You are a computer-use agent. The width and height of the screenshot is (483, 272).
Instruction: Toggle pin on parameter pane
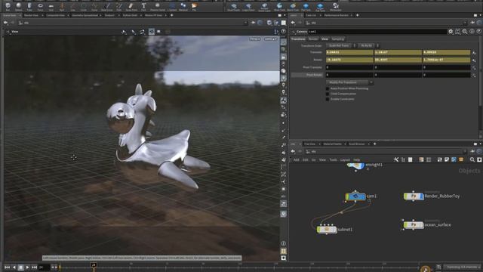472,23
